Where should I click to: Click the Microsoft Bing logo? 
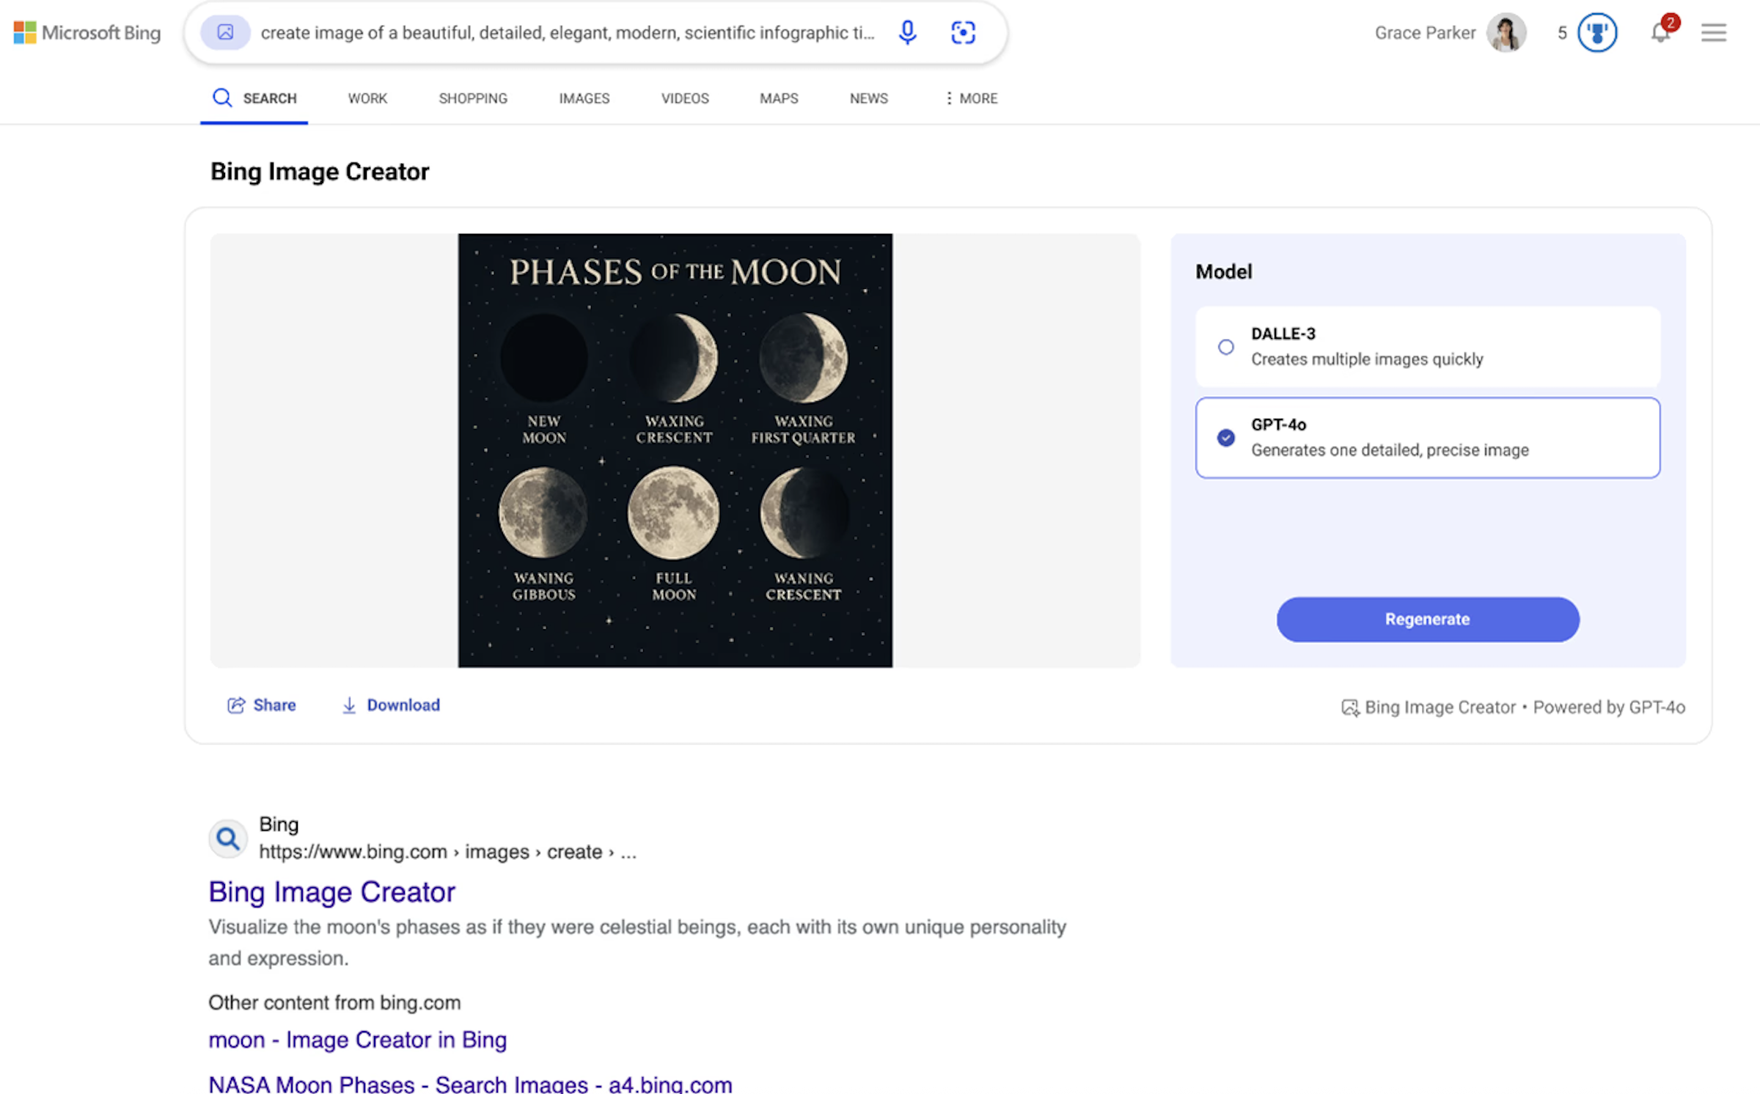(87, 32)
